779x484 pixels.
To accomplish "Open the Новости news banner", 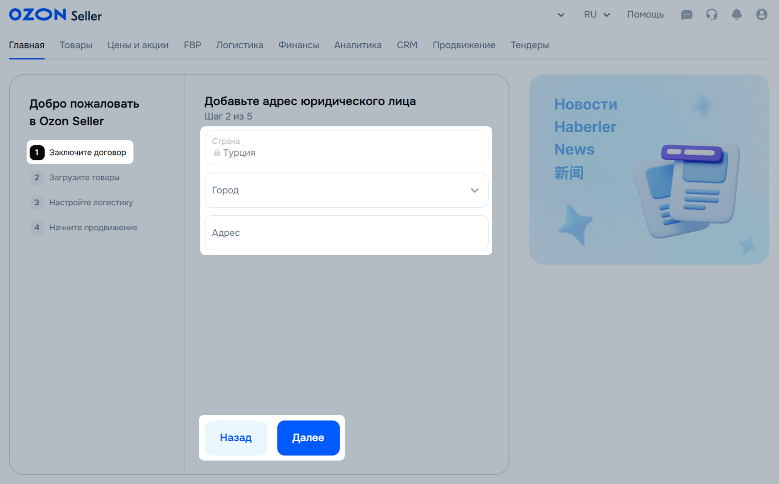I will coord(649,169).
